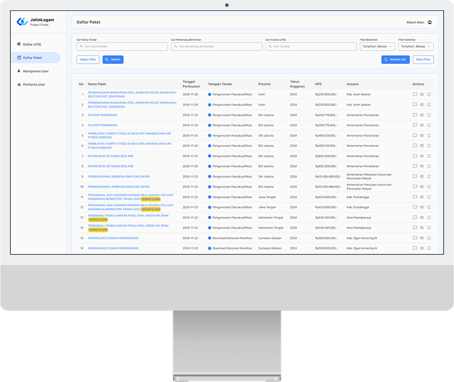
Task: Click the JatimLogam logo icon
Action: [x=22, y=22]
